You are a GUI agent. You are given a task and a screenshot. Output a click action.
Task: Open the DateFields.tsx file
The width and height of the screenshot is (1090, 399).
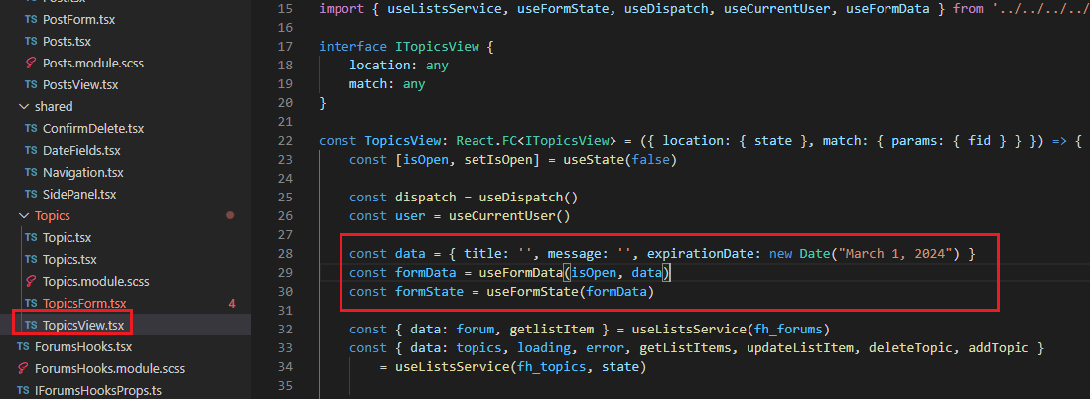(81, 151)
